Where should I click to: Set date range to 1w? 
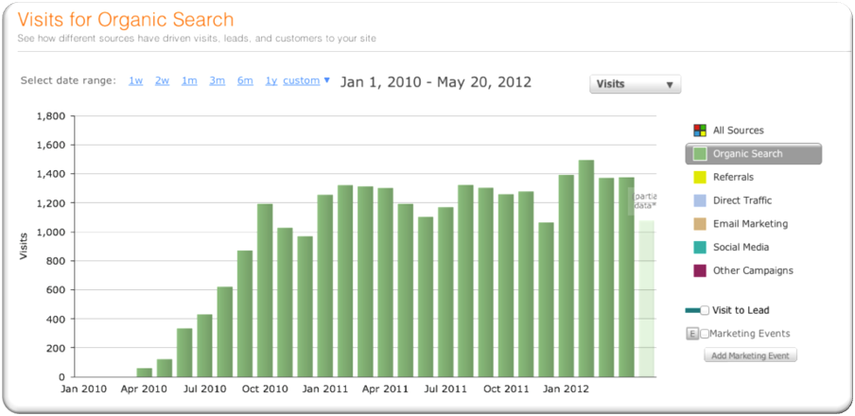tap(136, 80)
